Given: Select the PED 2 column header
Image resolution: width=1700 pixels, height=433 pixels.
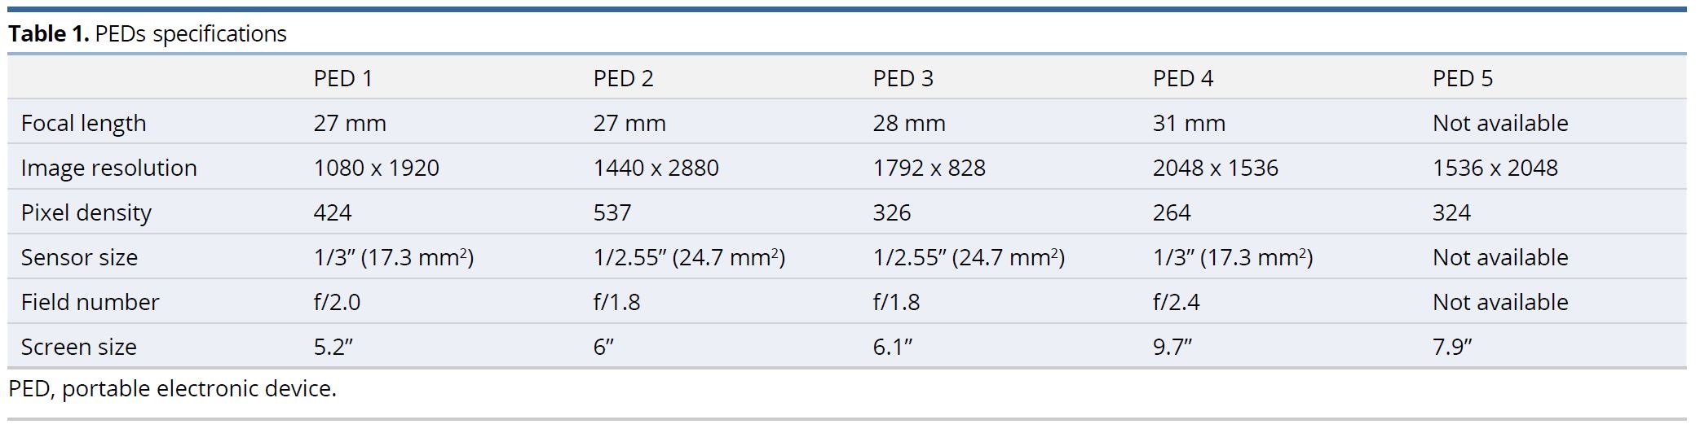Looking at the screenshot, I should point(624,78).
